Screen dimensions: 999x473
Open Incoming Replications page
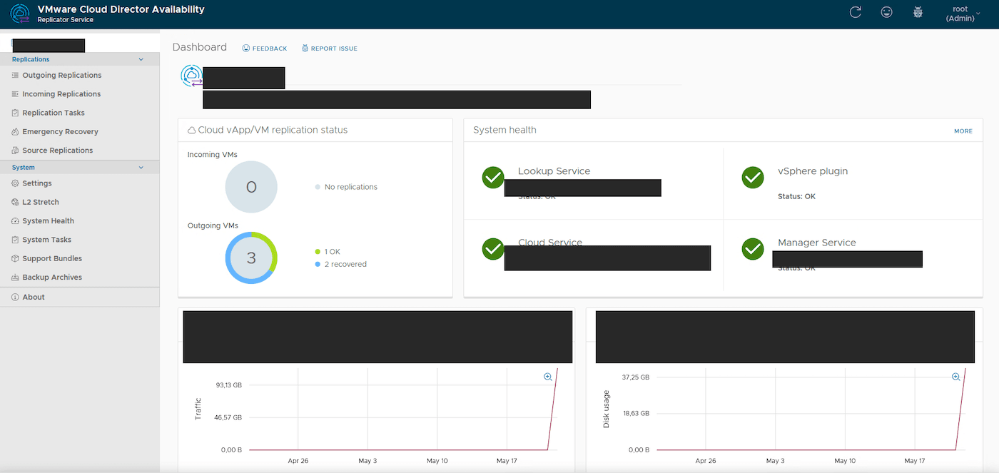coord(61,93)
